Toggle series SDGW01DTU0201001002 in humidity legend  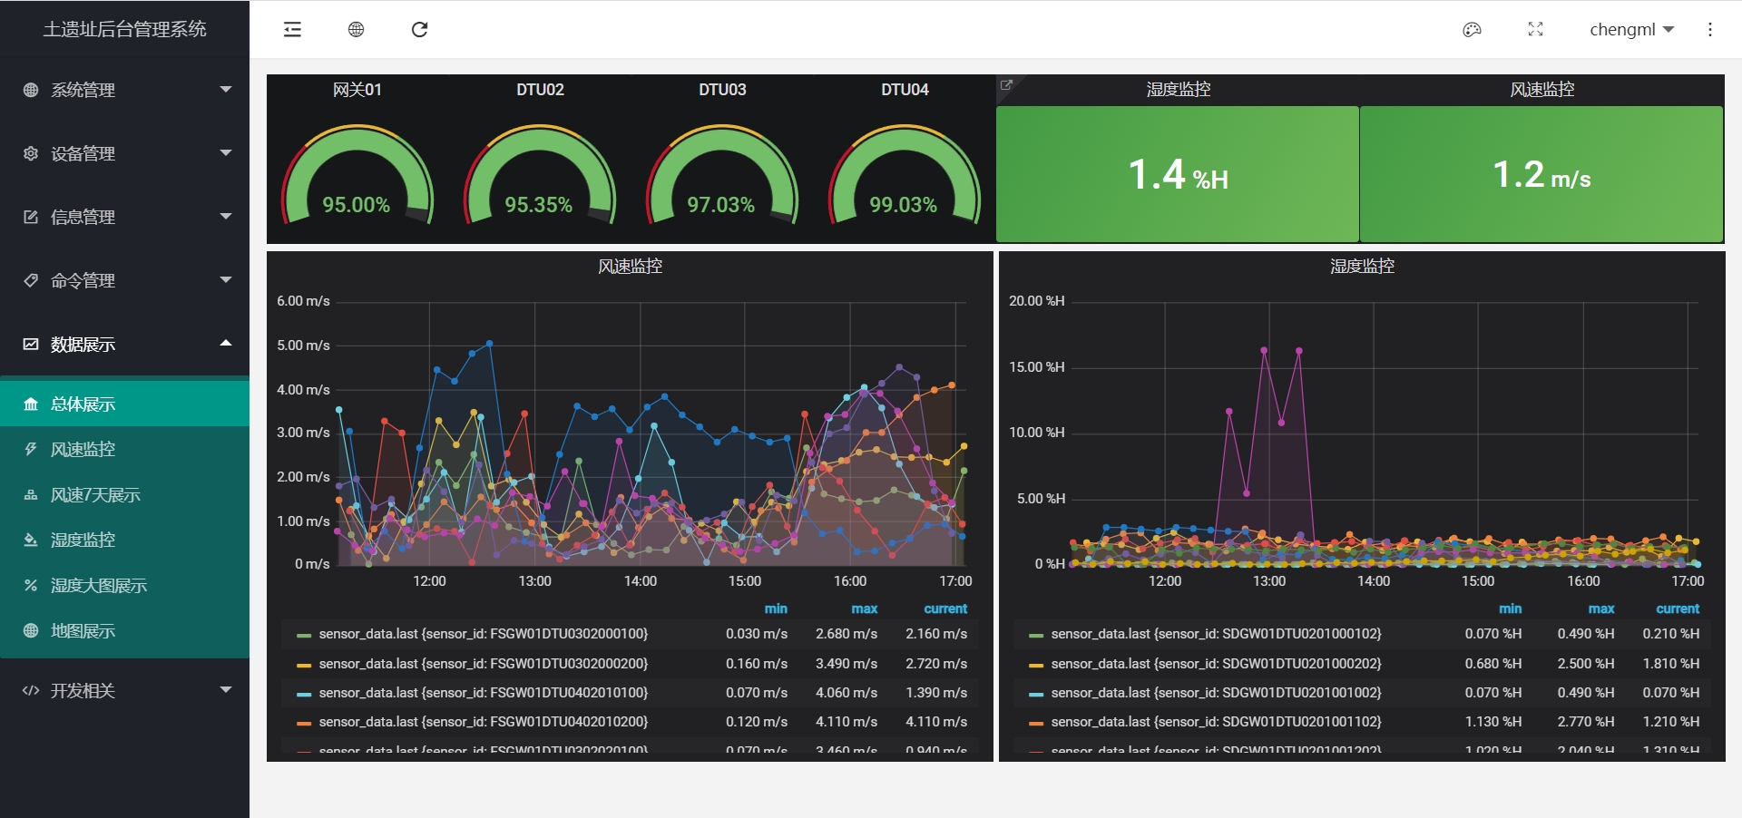[x=1216, y=693]
